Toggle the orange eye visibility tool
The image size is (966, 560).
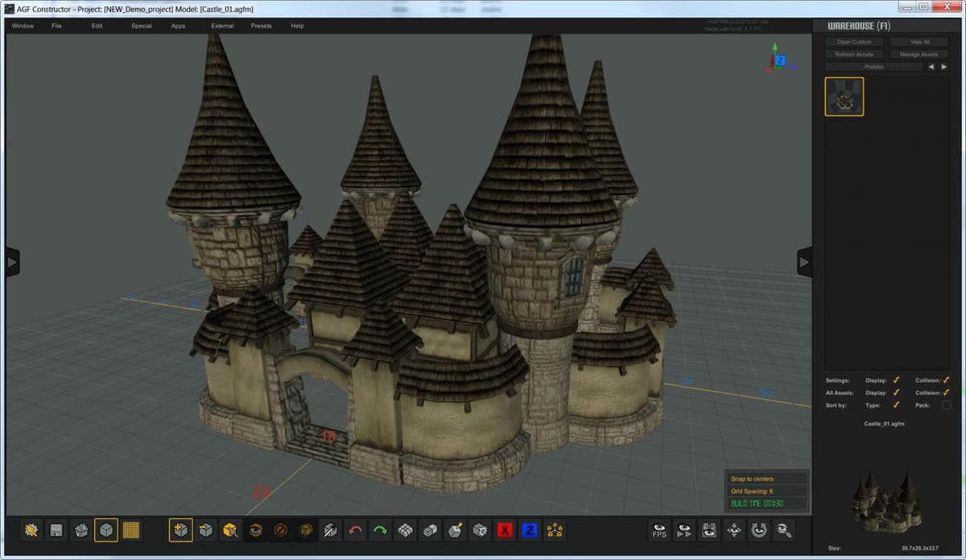point(256,529)
